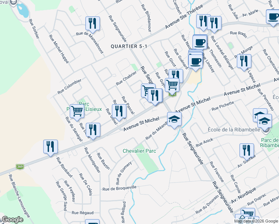Open the grocery cart marker at Parc Lisieux
The image size is (279, 224).
point(77,112)
